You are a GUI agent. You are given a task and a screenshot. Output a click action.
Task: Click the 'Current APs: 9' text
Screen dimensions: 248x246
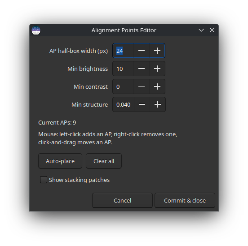[x=57, y=123]
